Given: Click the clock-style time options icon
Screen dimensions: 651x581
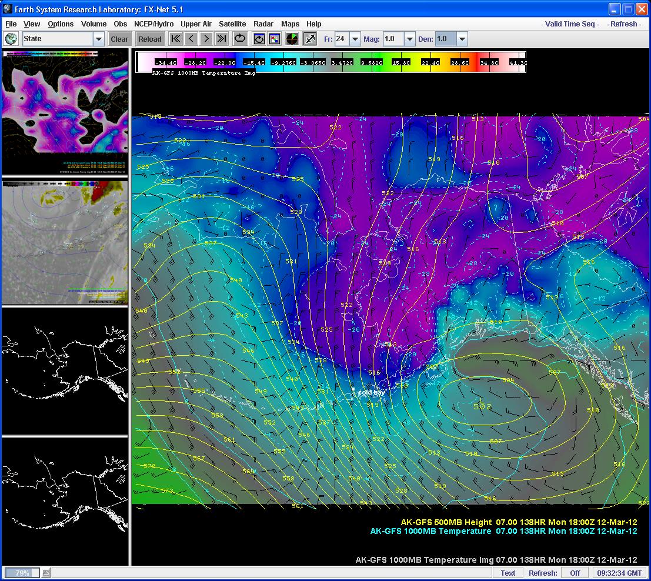Looking at the screenshot, I should click(x=259, y=39).
